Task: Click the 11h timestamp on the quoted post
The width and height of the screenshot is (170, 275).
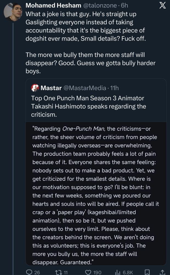Action: pyautogui.click(x=114, y=88)
